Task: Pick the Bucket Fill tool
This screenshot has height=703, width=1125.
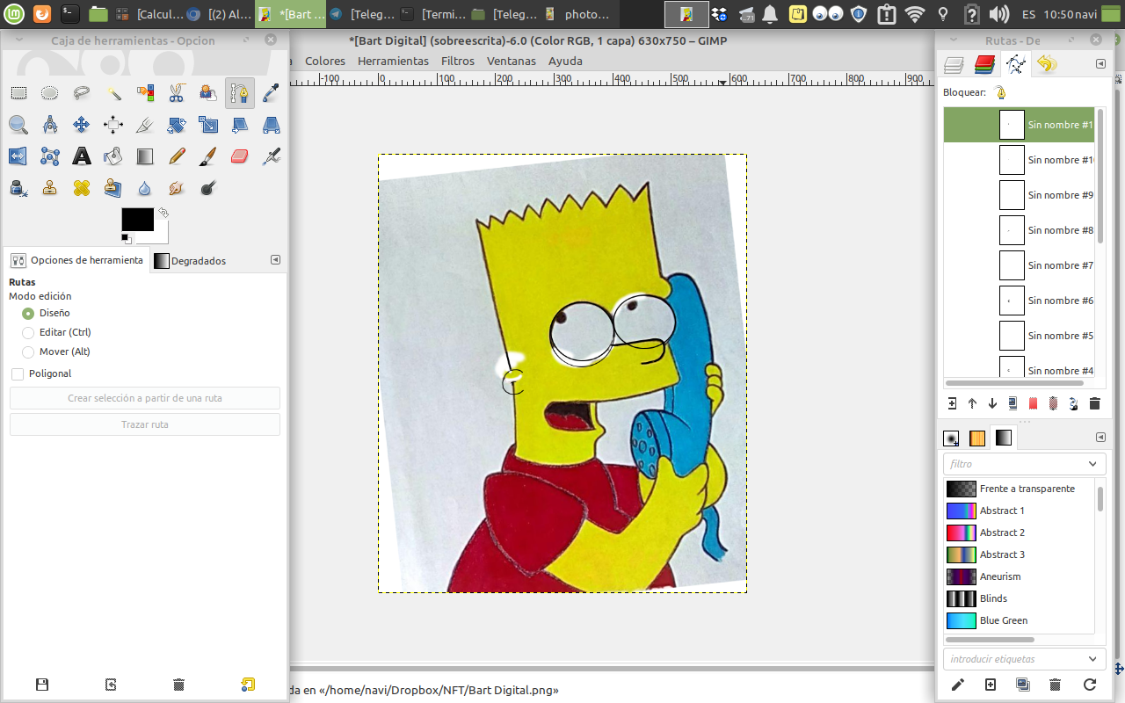Action: pyautogui.click(x=113, y=156)
